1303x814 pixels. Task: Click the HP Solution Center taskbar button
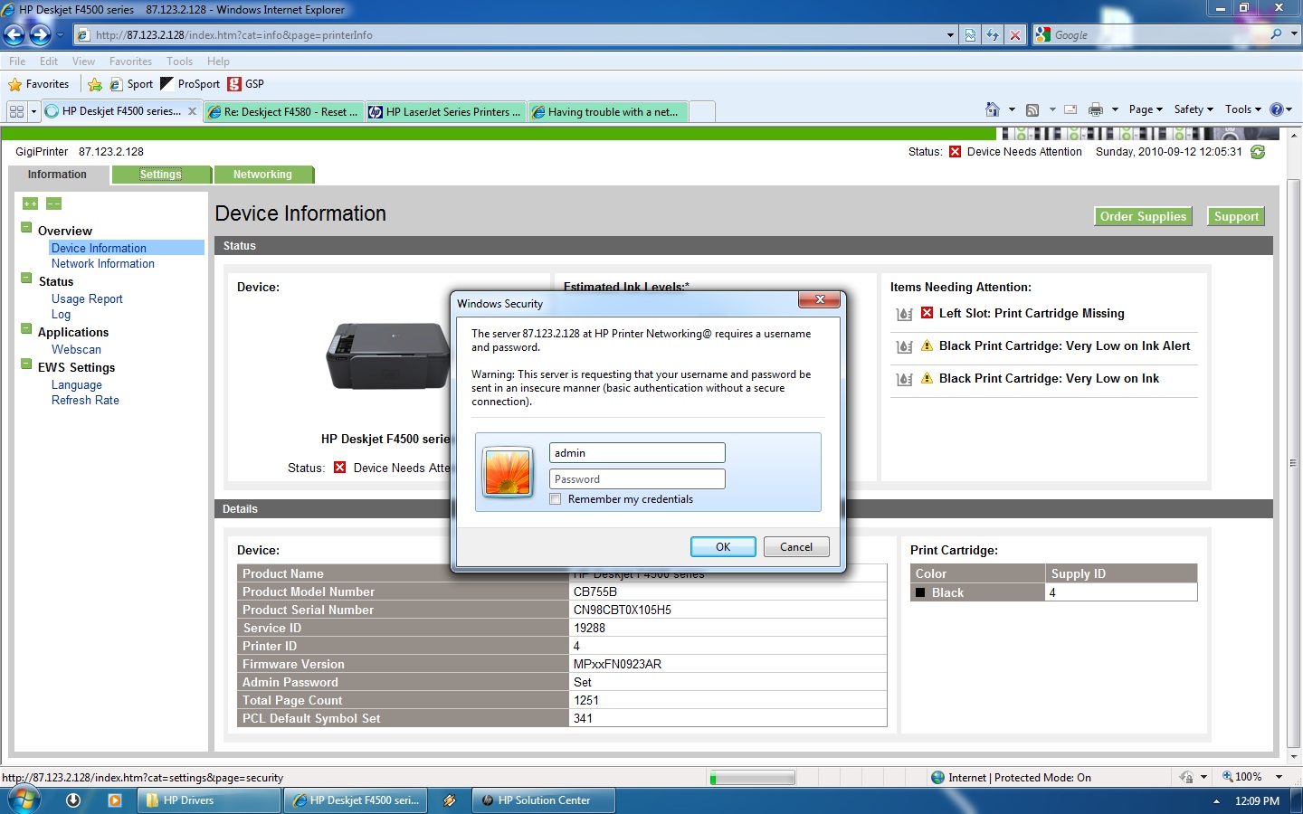pyautogui.click(x=544, y=800)
